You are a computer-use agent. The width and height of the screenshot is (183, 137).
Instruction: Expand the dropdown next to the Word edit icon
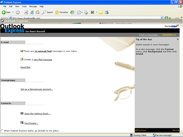[x=97, y=12]
